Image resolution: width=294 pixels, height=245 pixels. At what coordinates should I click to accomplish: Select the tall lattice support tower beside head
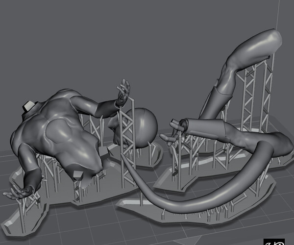point(128,143)
